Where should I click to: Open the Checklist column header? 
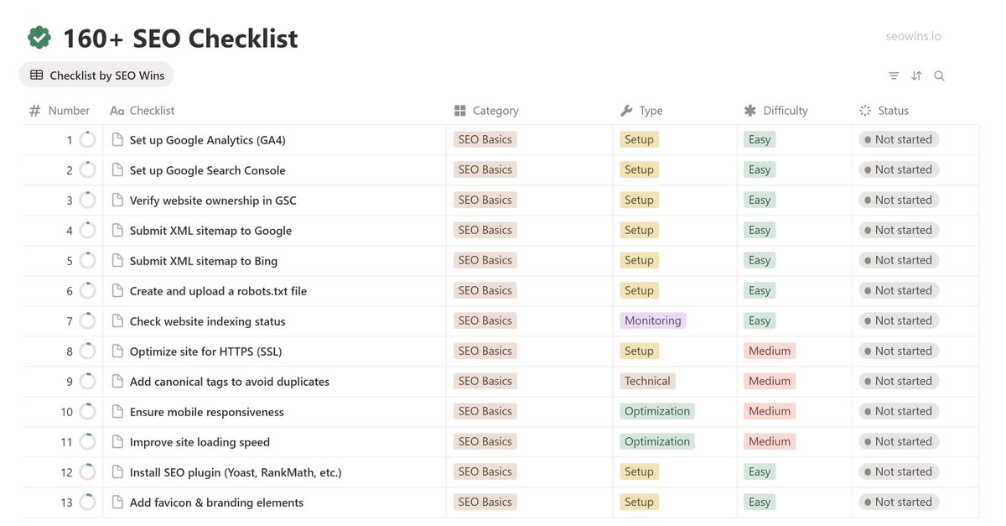click(x=143, y=110)
